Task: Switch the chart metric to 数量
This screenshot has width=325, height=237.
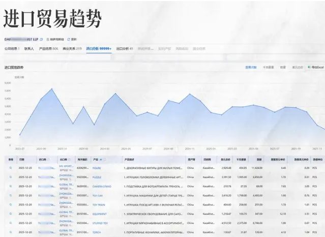Action: pyautogui.click(x=283, y=67)
